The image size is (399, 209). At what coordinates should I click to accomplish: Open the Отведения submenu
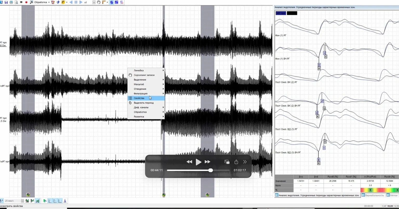(x=146, y=89)
